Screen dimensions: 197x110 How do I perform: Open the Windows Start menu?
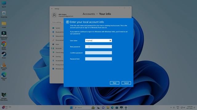(71, 108)
